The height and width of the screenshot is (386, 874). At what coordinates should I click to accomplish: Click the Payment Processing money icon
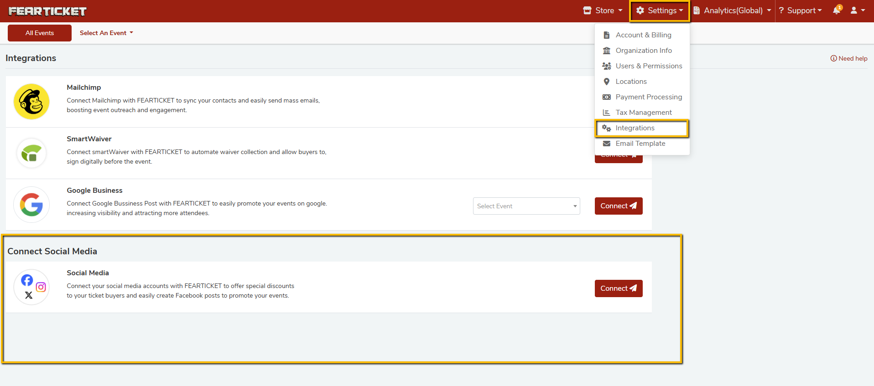point(607,97)
